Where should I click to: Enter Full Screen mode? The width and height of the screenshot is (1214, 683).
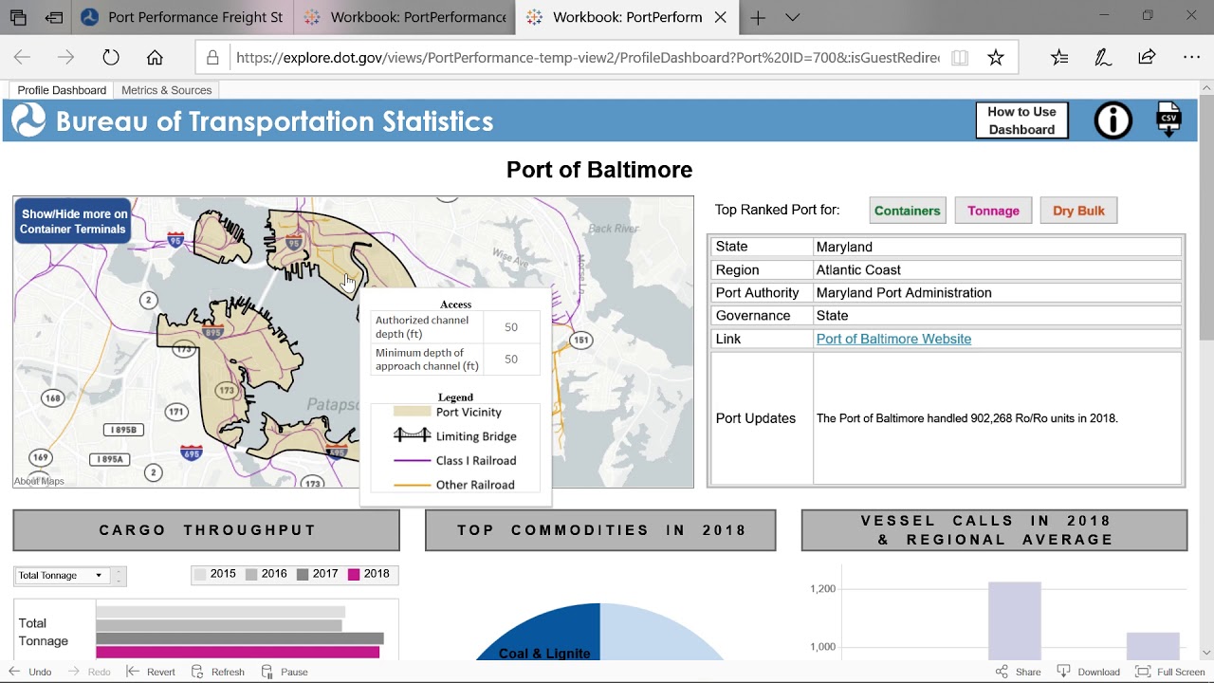click(x=1170, y=672)
